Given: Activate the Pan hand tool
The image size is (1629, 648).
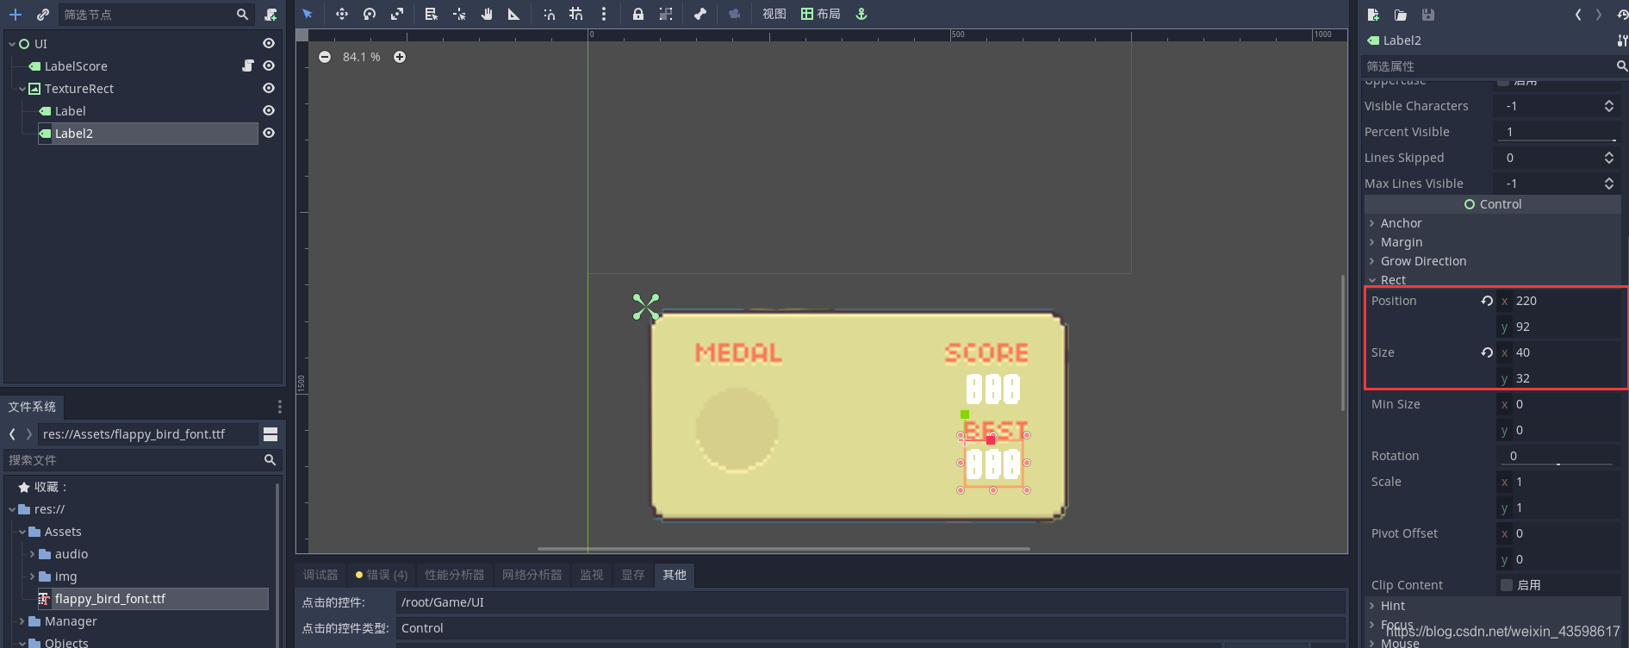Looking at the screenshot, I should click(487, 14).
